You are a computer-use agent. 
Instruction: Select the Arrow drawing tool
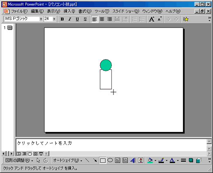tap(95, 160)
